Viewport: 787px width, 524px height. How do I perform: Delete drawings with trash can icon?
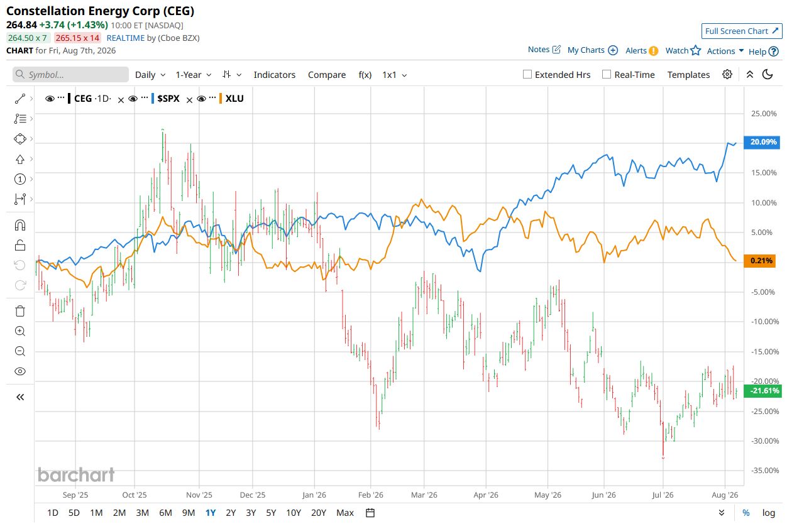[x=19, y=311]
